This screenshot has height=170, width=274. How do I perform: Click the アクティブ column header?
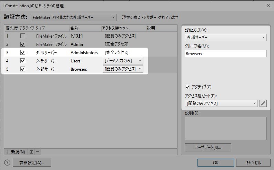tap(27, 28)
